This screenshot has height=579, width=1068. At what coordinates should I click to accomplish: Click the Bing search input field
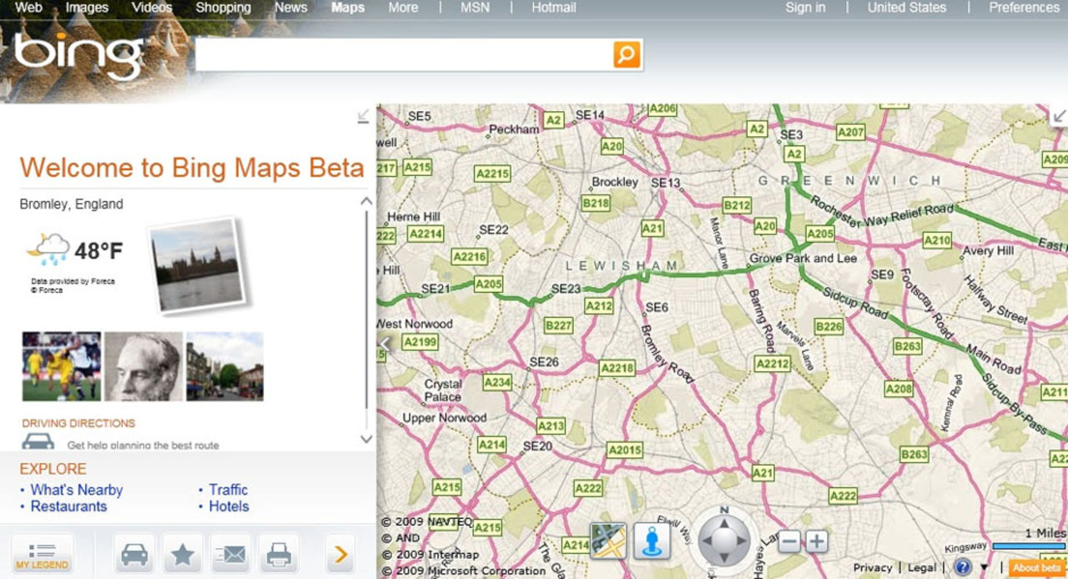pos(404,55)
